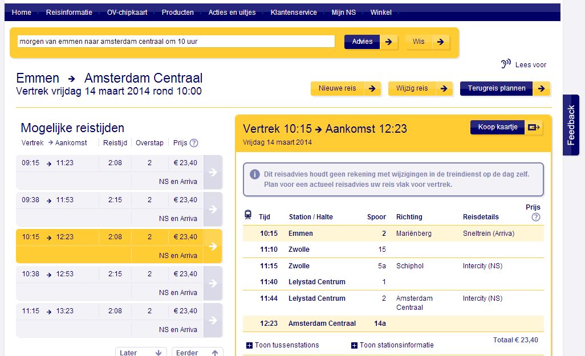Show later departures with Later button
585x356 pixels.
[141, 352]
